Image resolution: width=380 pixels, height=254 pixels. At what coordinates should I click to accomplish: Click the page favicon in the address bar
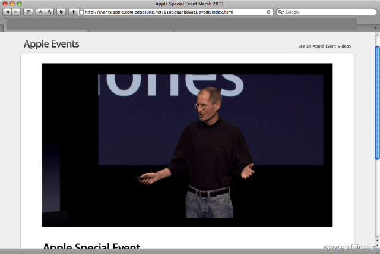click(82, 12)
